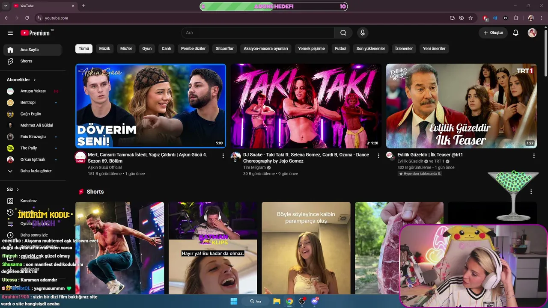
Task: Open Avrupa Yakası subscription
Action: 33,91
